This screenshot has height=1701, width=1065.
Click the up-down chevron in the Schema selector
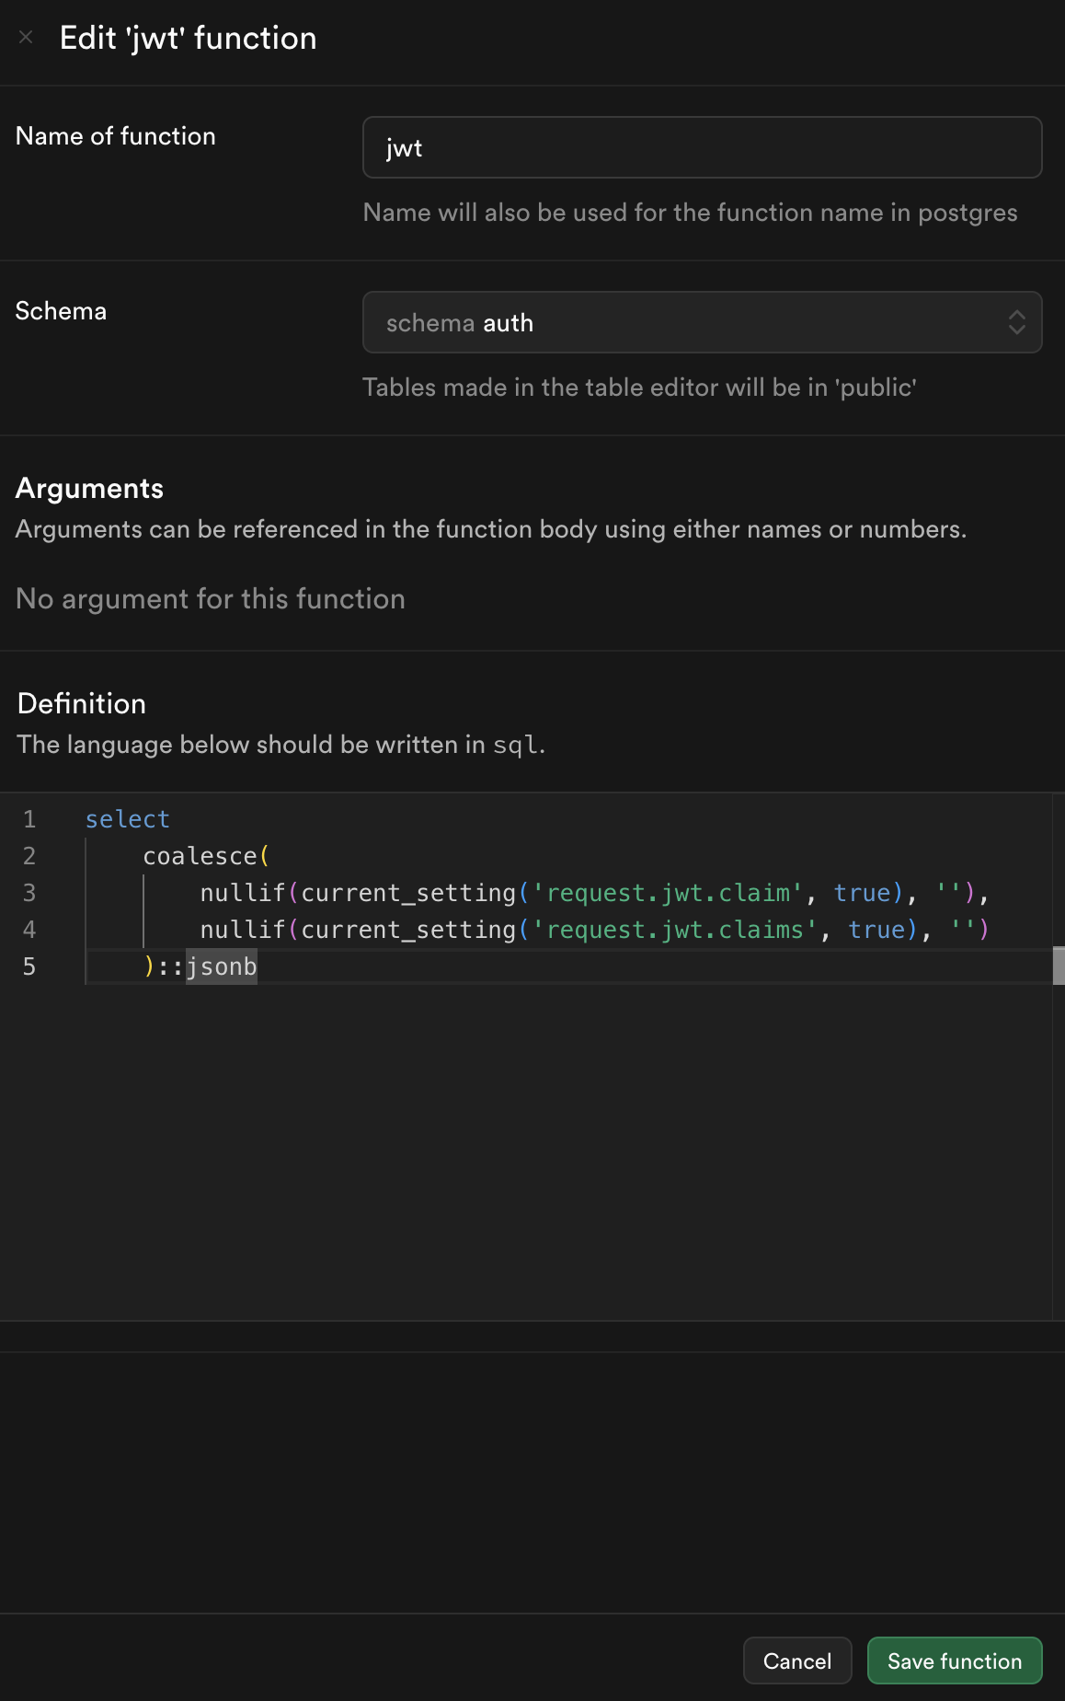[x=1016, y=322]
